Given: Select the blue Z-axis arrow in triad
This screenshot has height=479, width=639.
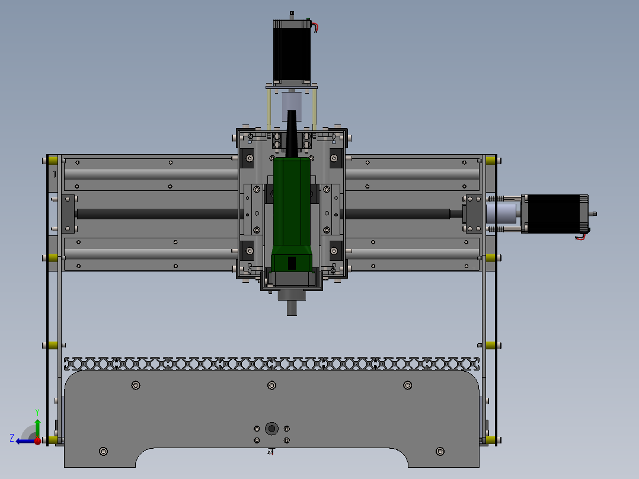Looking at the screenshot, I should [25, 440].
